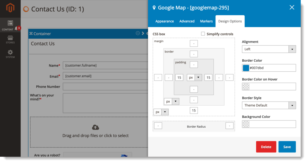Click the Contact Us (ID: 1) page title

point(58,9)
